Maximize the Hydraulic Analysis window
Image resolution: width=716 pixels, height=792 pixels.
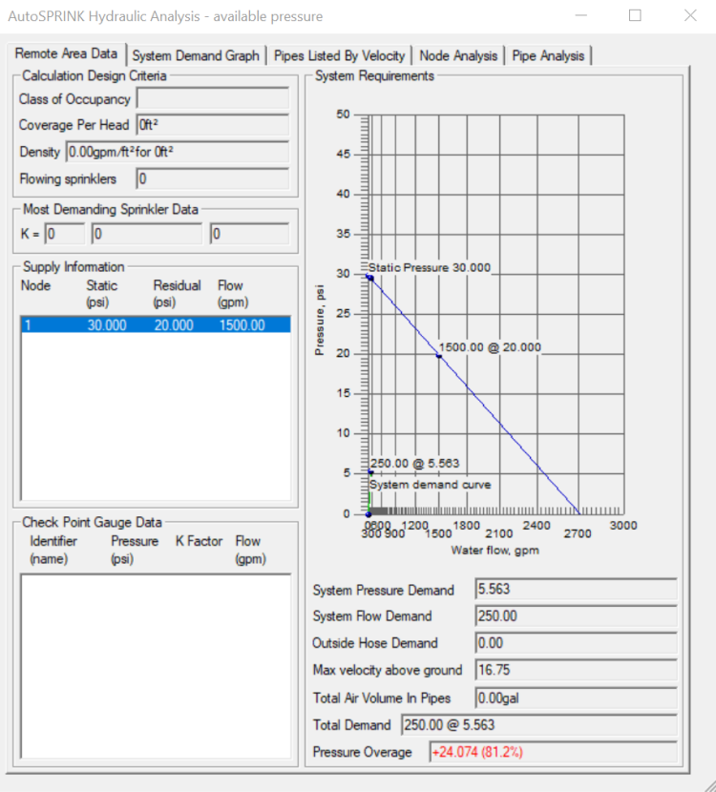tap(635, 15)
